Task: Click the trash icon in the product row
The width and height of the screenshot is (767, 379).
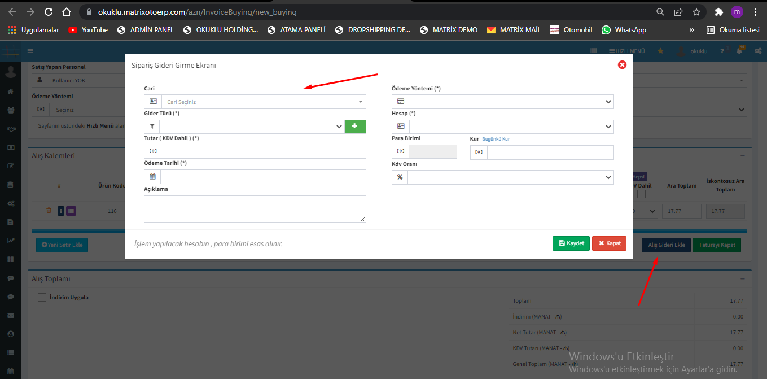Action: pyautogui.click(x=49, y=211)
